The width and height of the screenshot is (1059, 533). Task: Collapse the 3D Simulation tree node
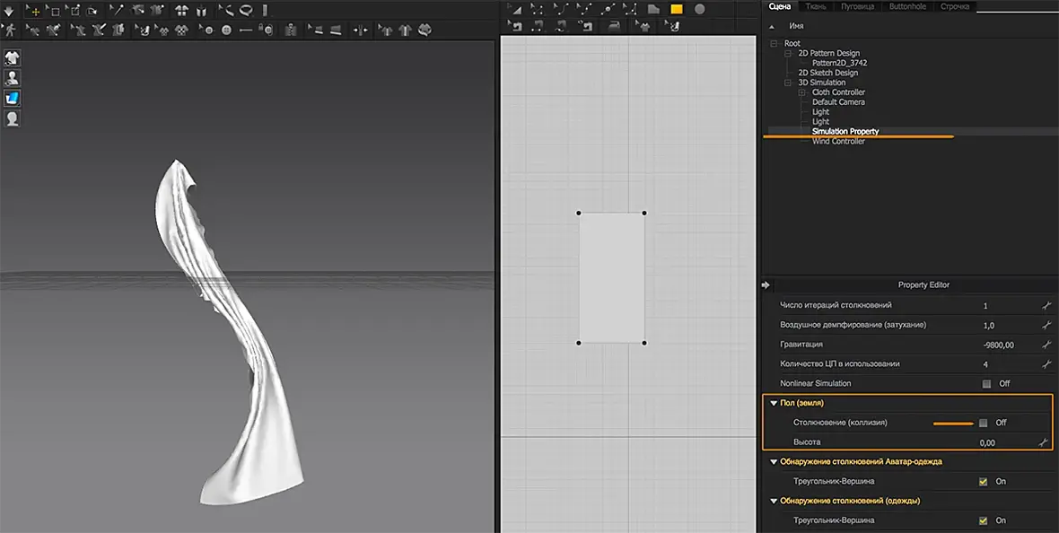(787, 83)
